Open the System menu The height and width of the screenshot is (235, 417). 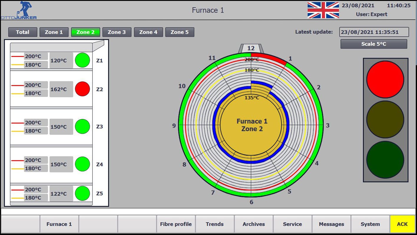(370, 224)
